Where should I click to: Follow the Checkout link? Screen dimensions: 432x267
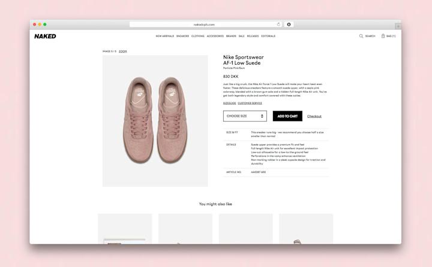tap(314, 116)
